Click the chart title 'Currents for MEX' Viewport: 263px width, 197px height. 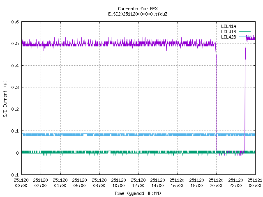[131, 9]
